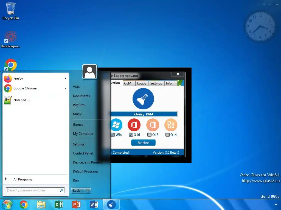Open Word from the taskbar
The image size is (281, 210).
(x=94, y=205)
